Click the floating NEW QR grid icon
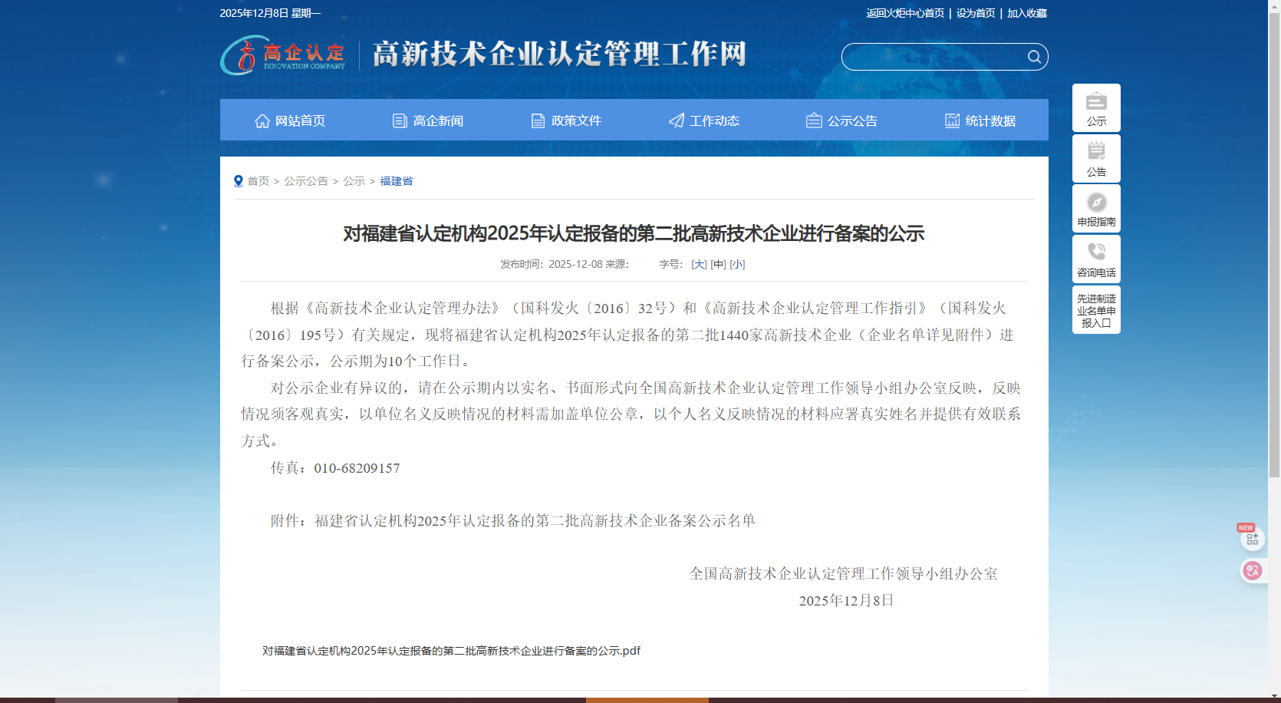Viewport: 1281px width, 703px height. [1252, 539]
